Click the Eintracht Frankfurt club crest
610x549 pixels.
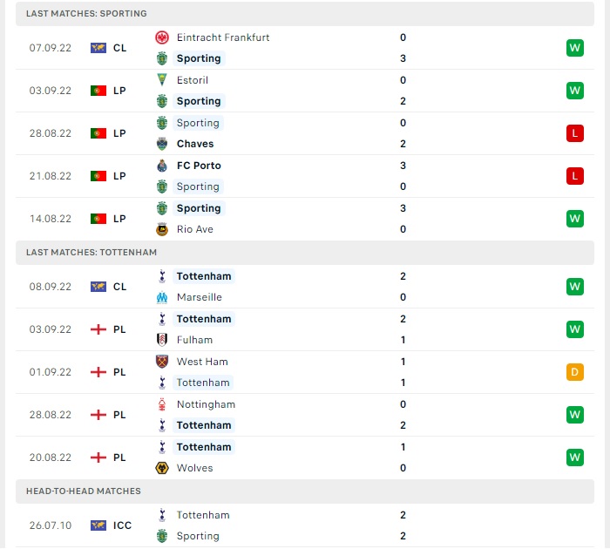(x=162, y=37)
